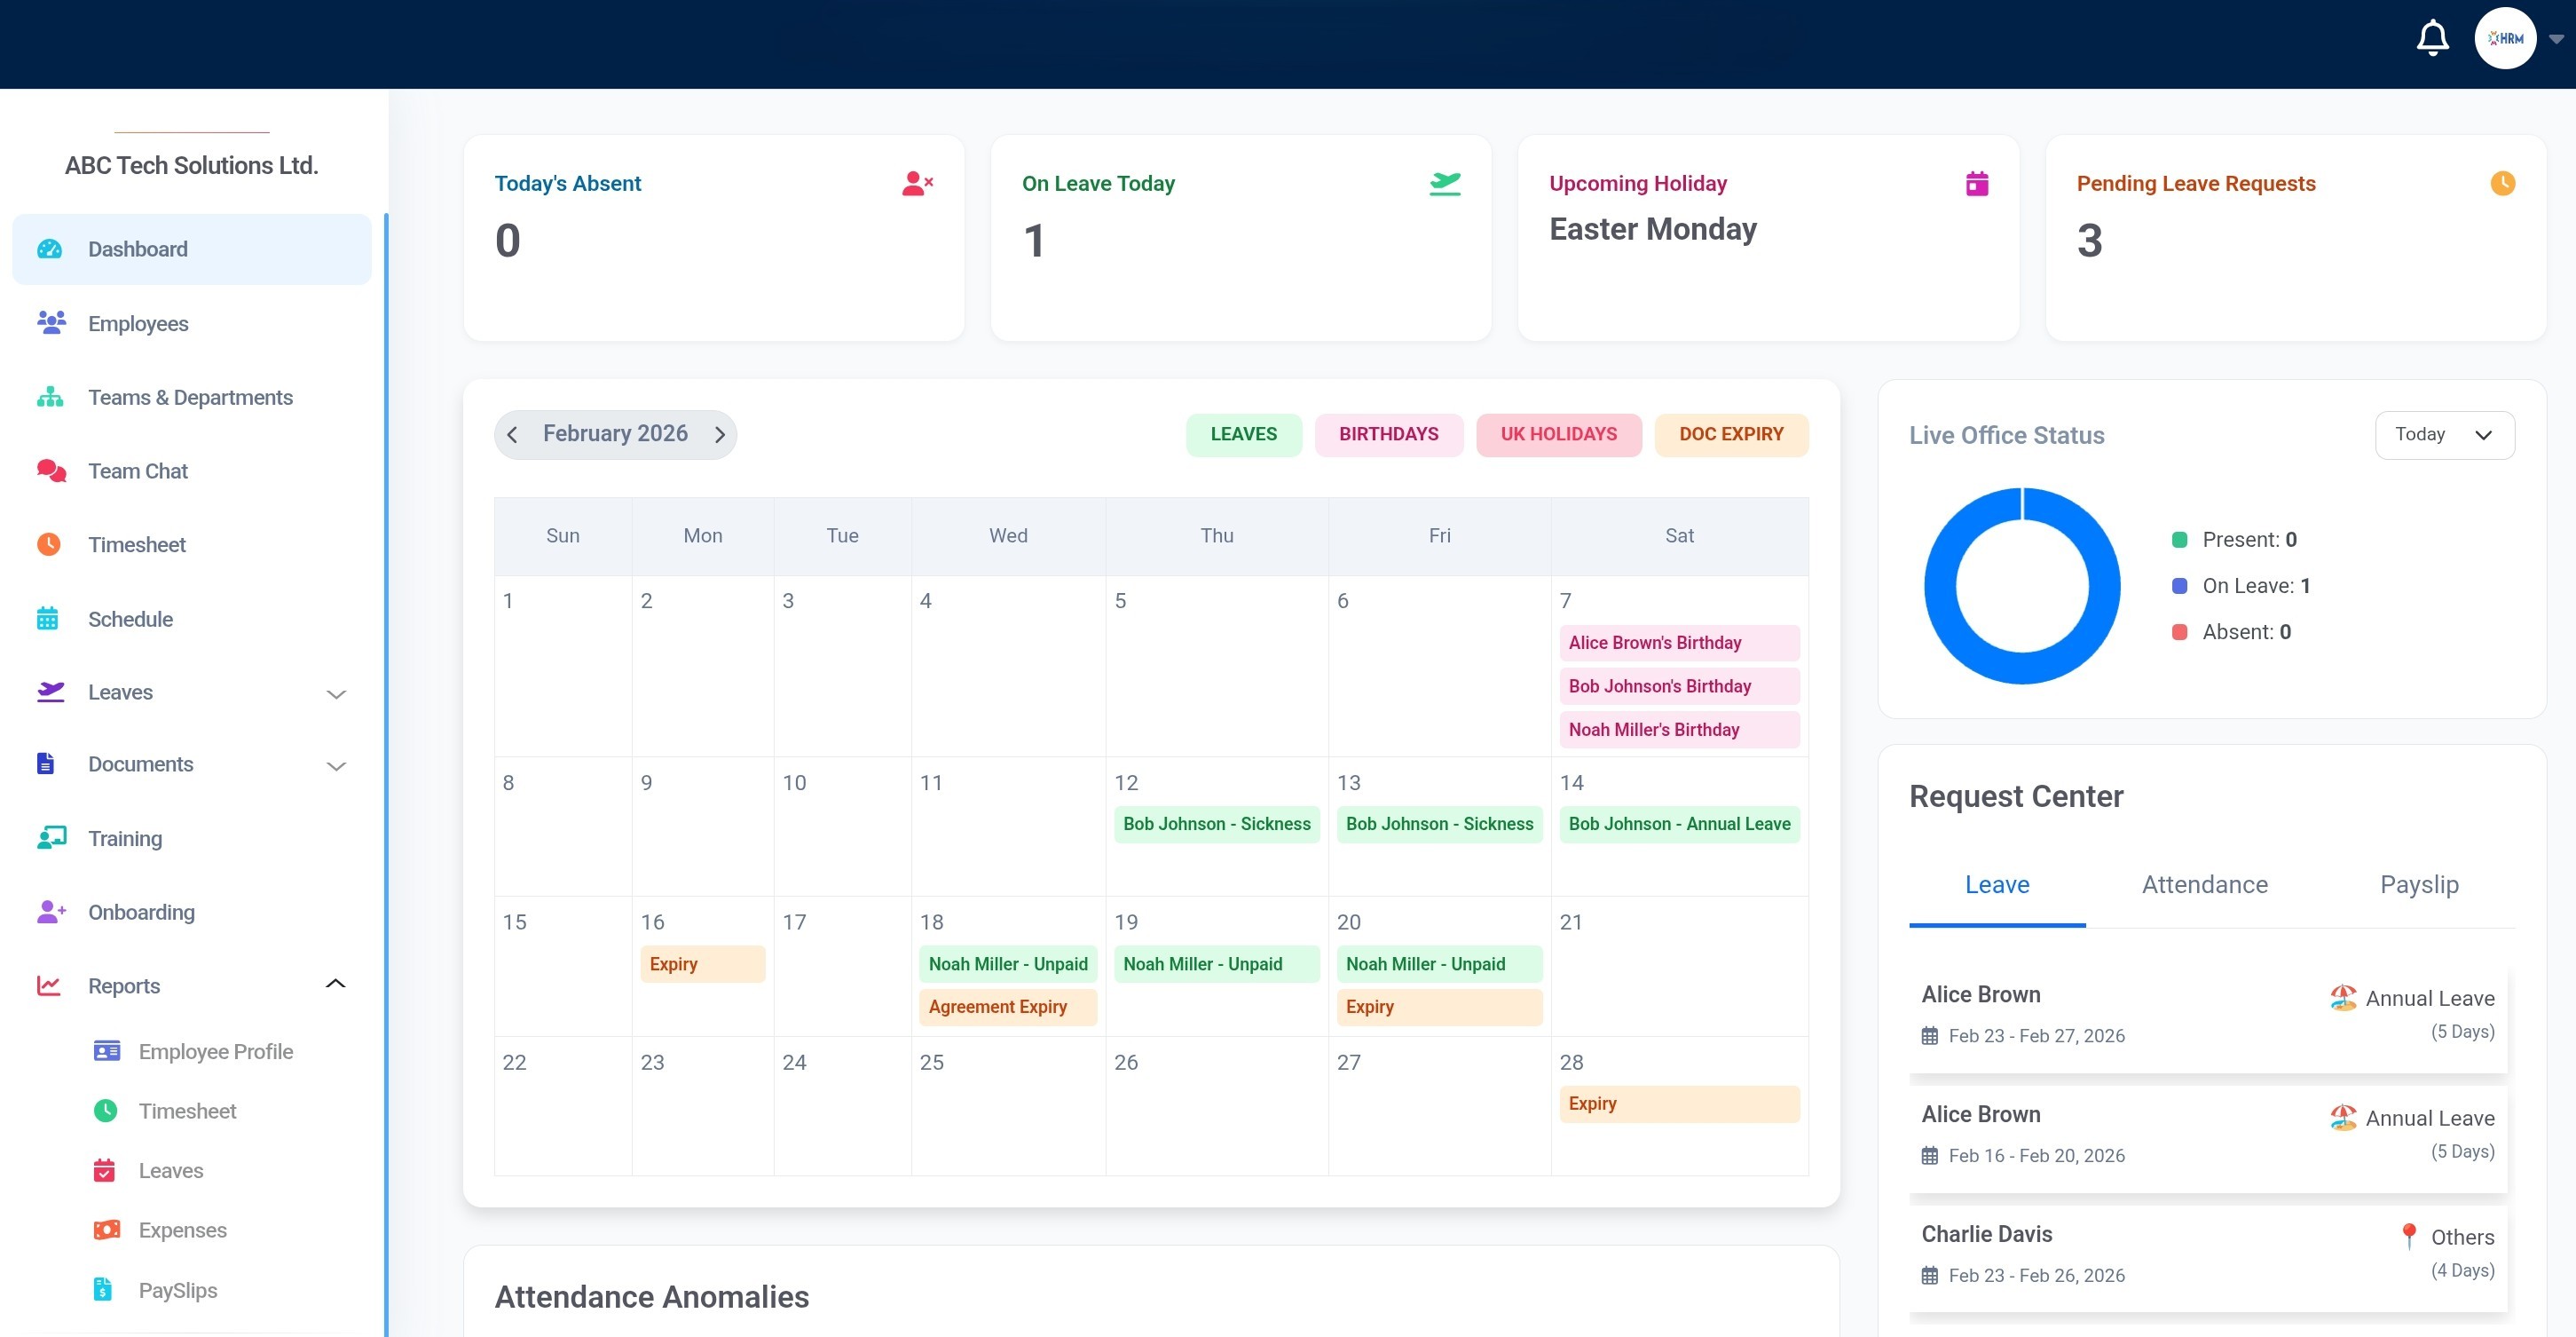Open Bob Johnson - Annual Leave calendar event
This screenshot has width=2576, height=1337.
coord(1679,824)
